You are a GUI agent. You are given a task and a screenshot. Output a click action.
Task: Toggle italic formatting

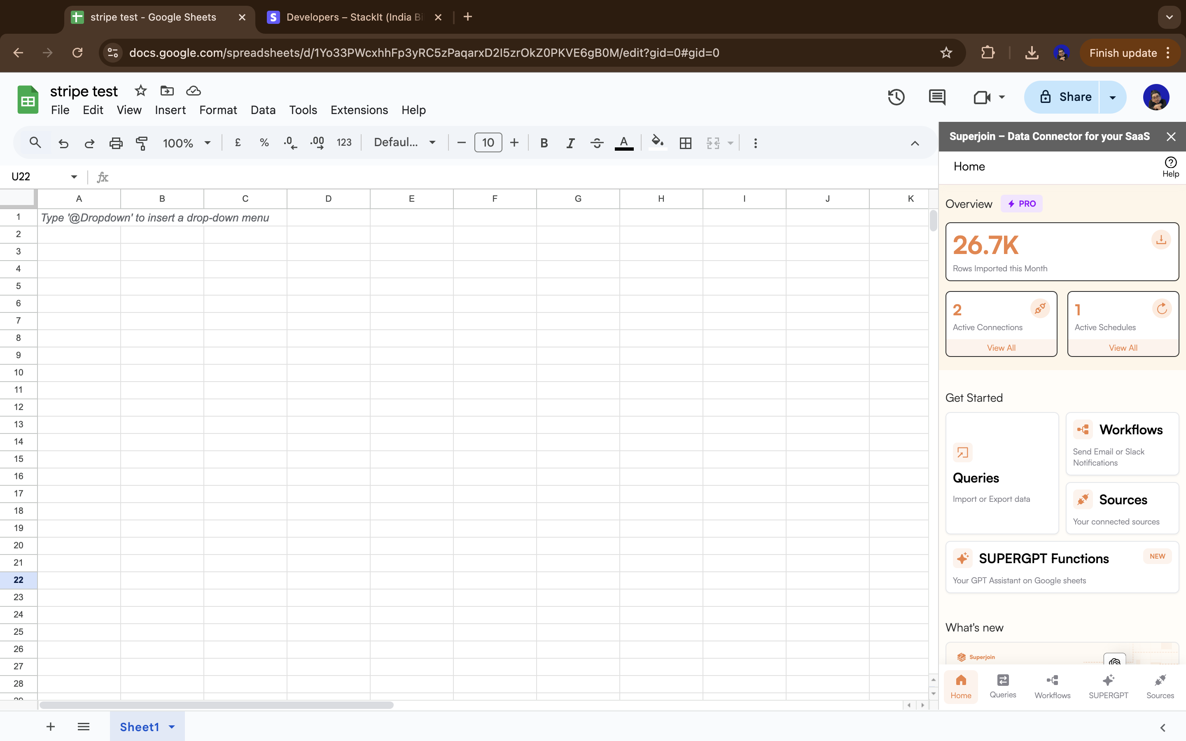click(x=570, y=143)
